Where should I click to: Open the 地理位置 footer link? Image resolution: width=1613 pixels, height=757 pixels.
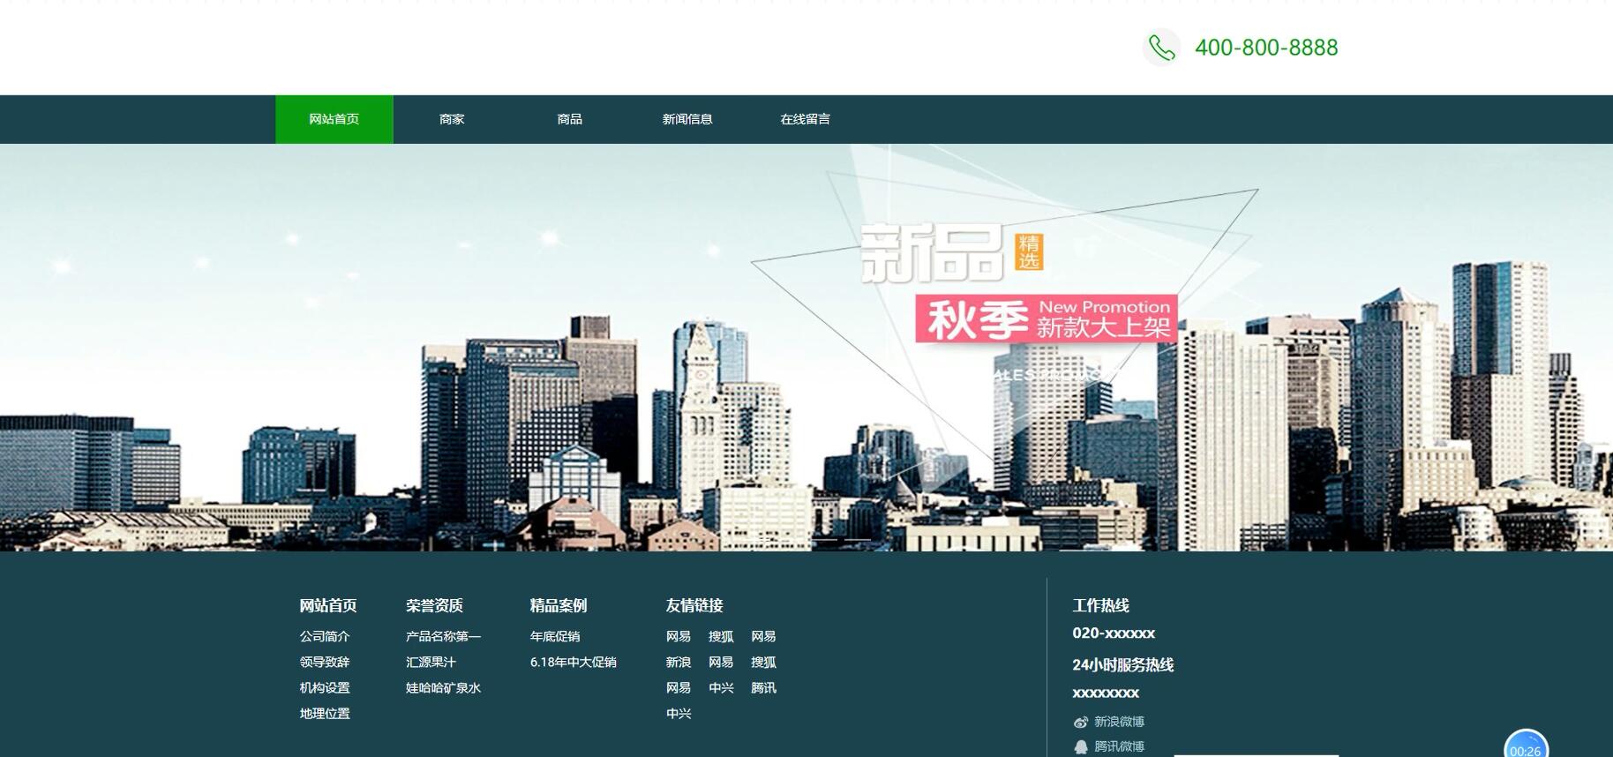tap(325, 713)
